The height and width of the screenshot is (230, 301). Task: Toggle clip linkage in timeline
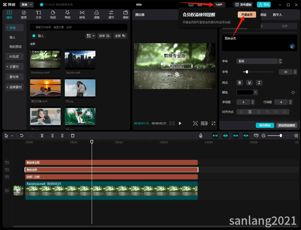(x=235, y=136)
